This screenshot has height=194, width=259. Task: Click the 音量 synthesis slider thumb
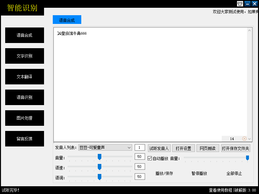[99, 157]
